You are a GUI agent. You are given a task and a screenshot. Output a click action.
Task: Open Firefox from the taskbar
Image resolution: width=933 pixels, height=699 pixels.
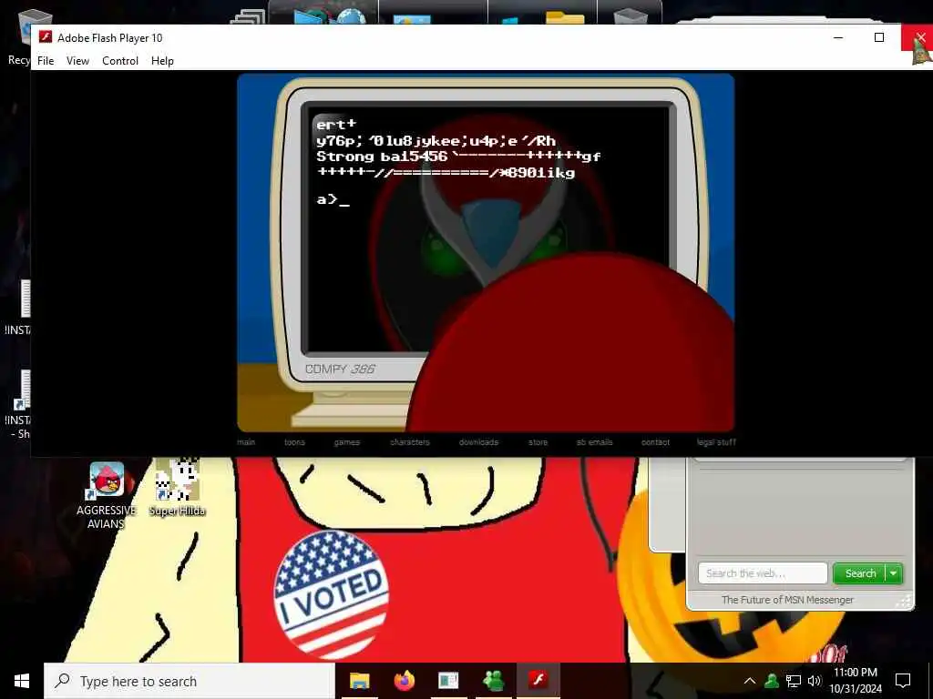click(404, 681)
